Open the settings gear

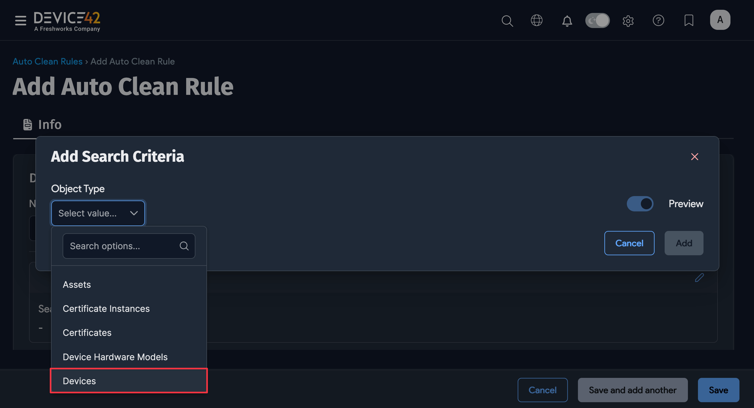click(628, 21)
